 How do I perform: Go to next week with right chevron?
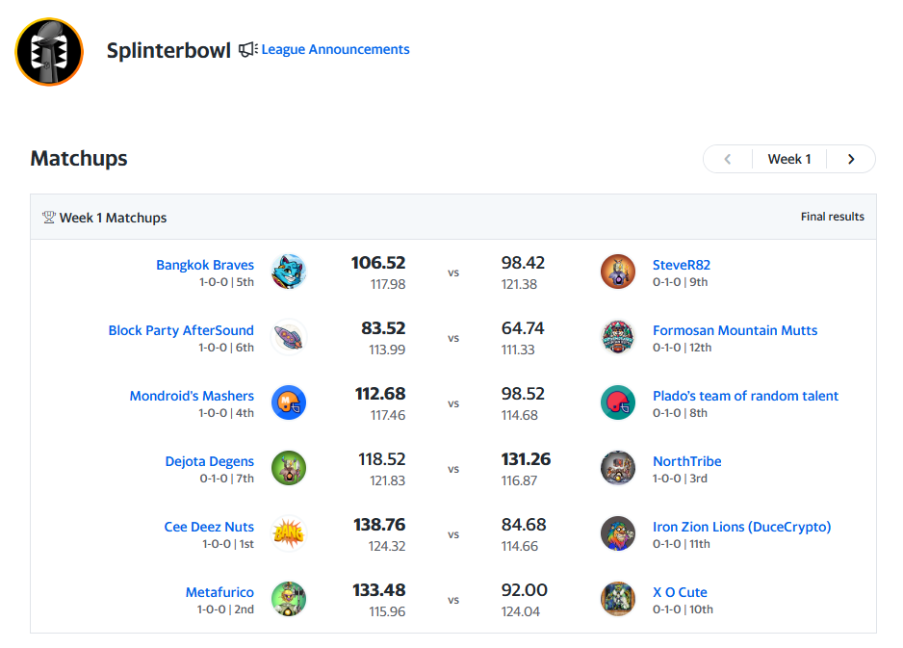pos(851,159)
